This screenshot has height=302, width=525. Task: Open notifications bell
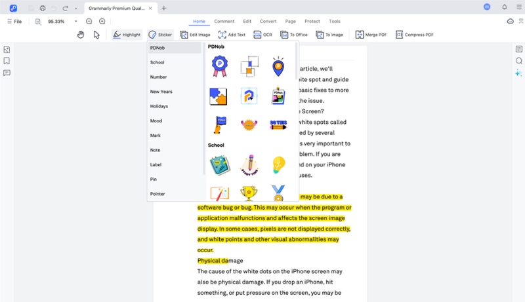click(504, 7)
